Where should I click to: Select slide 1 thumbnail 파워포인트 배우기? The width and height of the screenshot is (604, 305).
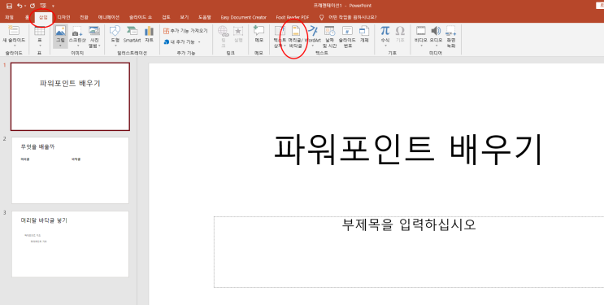[70, 97]
